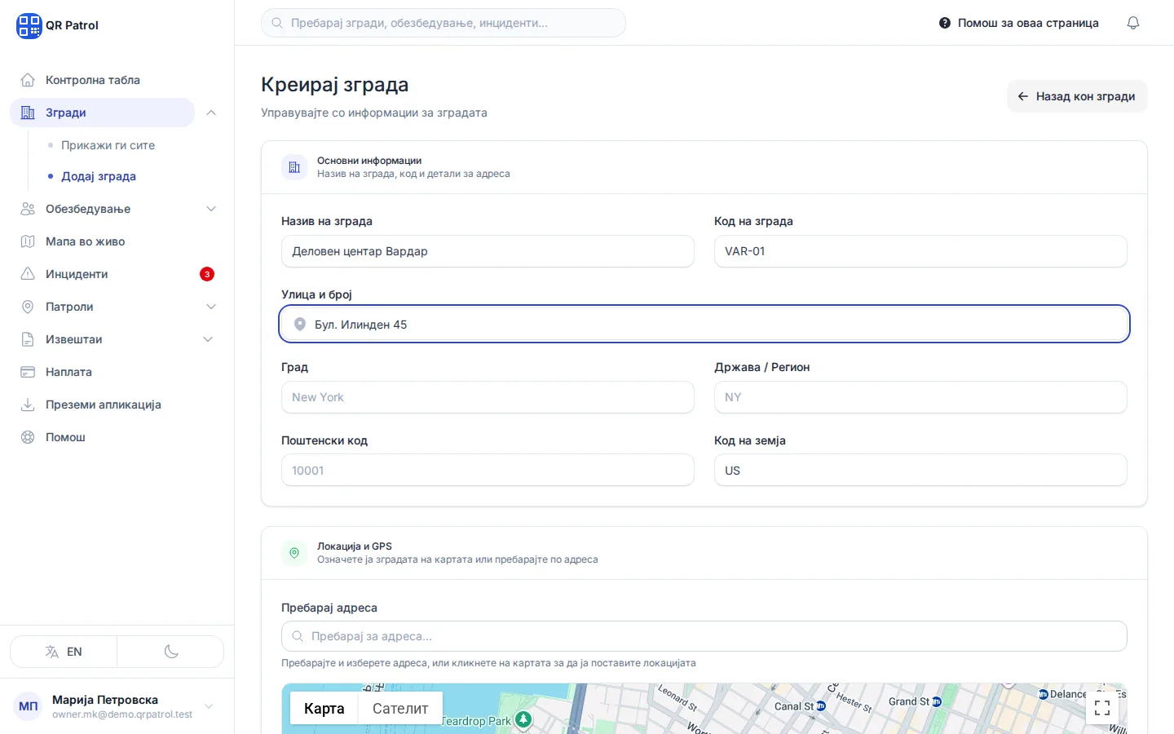The height and width of the screenshot is (734, 1174).
Task: Click the Пребарај адреса search field
Action: [x=704, y=636]
